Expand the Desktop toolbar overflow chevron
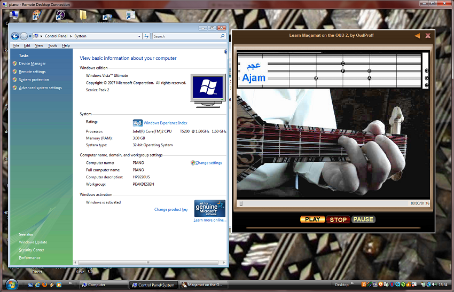Viewport: 454px width, 292px height. pyautogui.click(x=353, y=283)
